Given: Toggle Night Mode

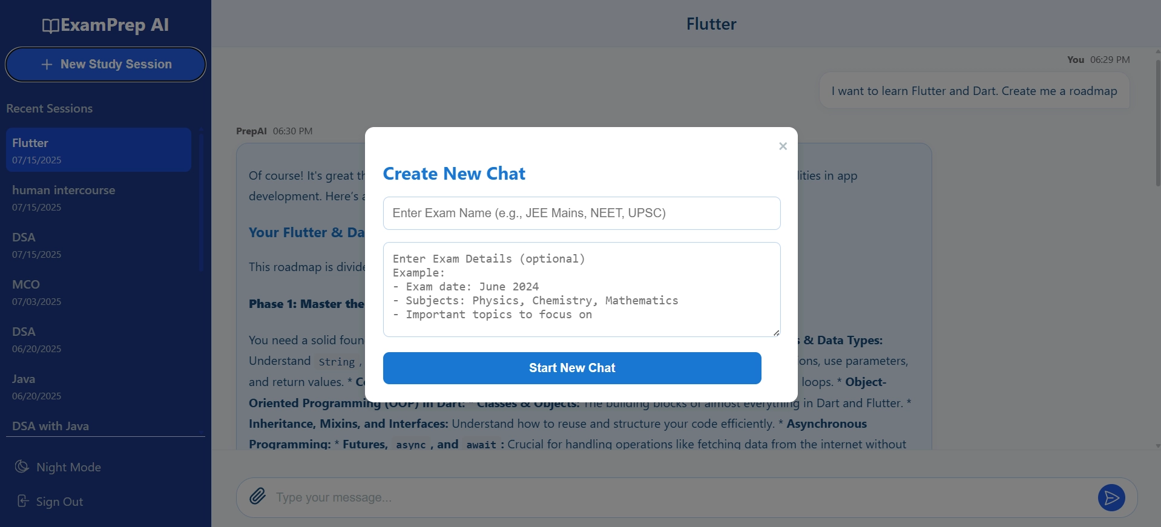Looking at the screenshot, I should coord(68,467).
